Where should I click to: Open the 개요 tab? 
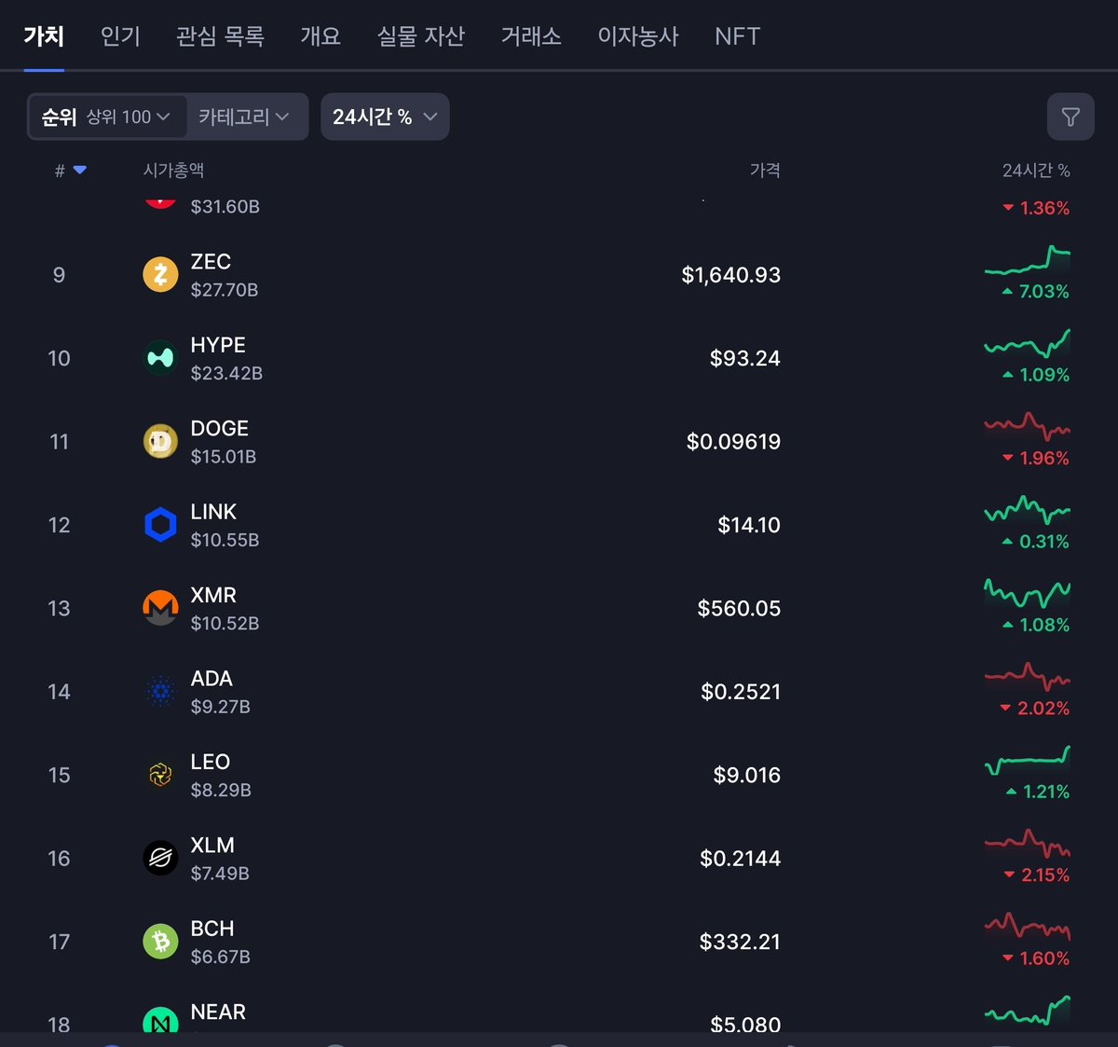click(320, 36)
